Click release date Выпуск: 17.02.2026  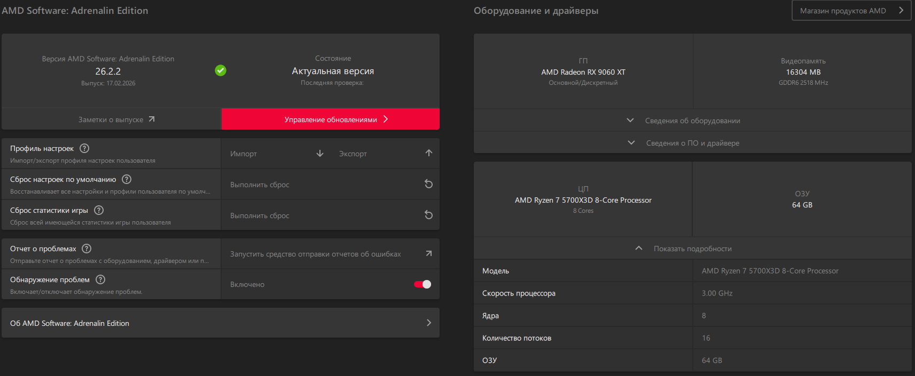click(108, 83)
